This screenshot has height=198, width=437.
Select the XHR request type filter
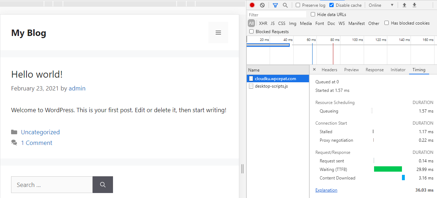(x=263, y=24)
